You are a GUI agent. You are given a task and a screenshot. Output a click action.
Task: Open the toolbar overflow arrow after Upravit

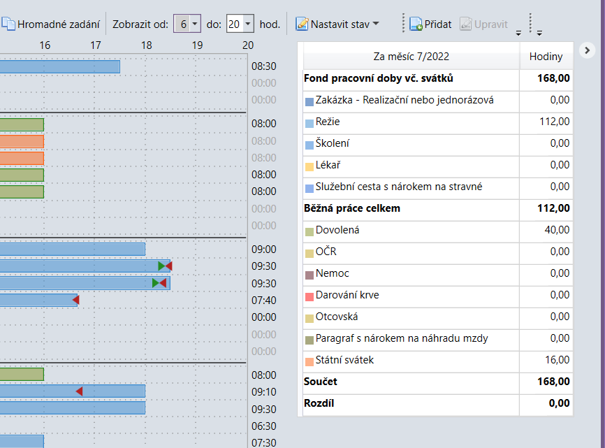pos(518,32)
